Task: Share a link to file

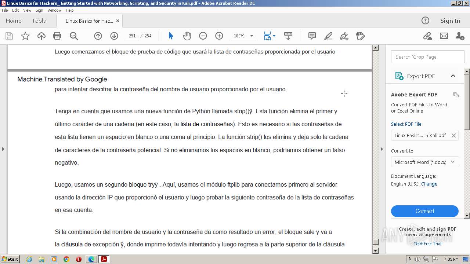Action: pos(427,36)
